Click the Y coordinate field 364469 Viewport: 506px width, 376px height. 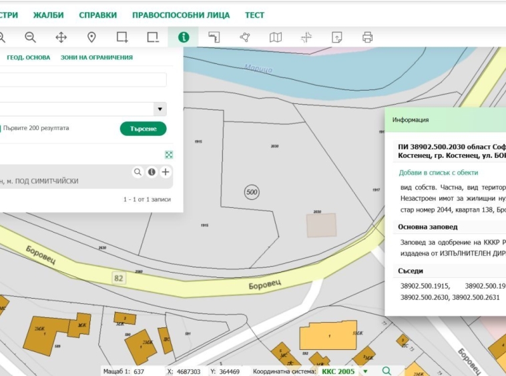[230, 371]
